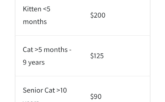Click the cut-off text below "Senior Cat"

31,101
